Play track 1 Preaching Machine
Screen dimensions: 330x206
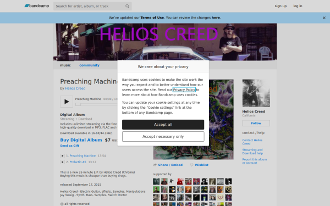[62, 156]
